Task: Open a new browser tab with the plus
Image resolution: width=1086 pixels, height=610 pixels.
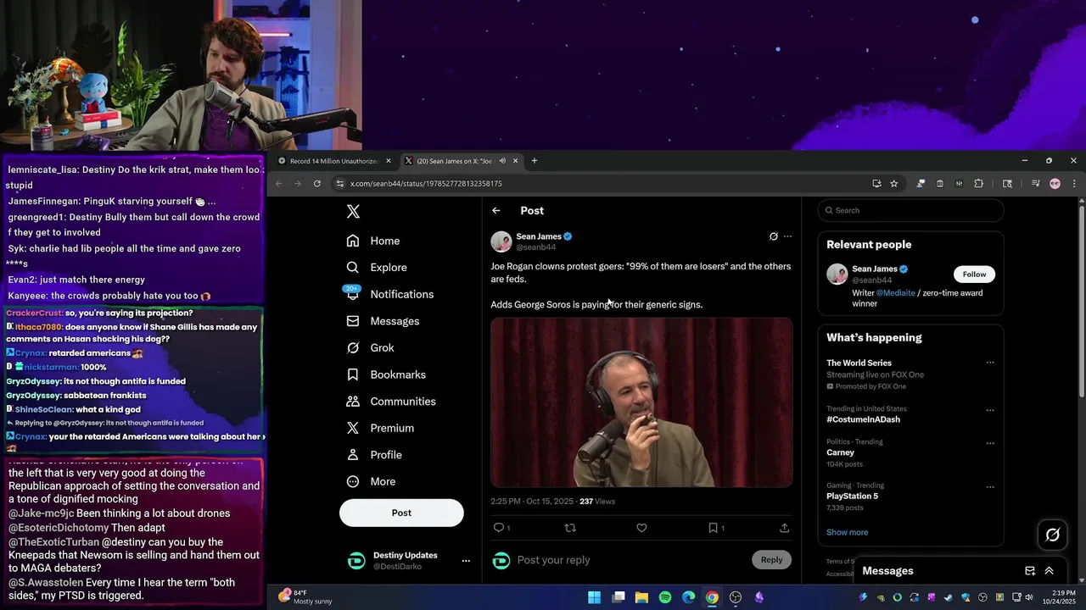Action: coord(534,161)
